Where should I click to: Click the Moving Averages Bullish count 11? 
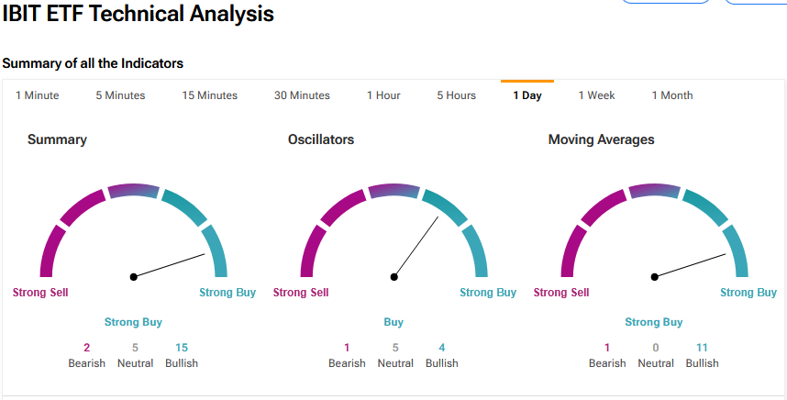click(703, 348)
